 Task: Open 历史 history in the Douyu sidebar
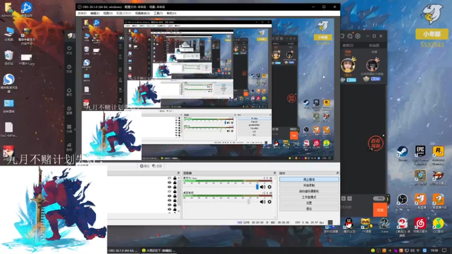69,68
